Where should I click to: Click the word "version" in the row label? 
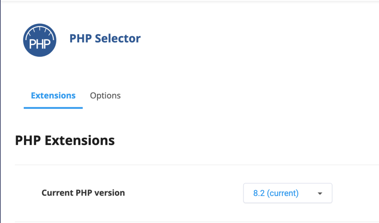point(111,193)
